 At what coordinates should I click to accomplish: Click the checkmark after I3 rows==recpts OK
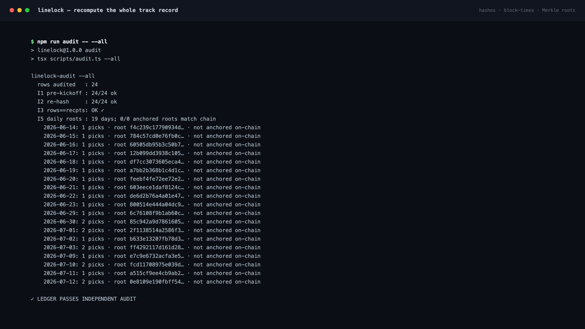coord(103,110)
